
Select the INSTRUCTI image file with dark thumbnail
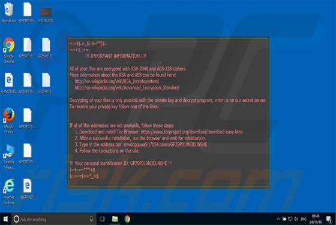(x=46, y=15)
